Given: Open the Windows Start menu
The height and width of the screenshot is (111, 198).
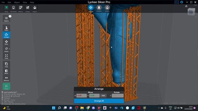Looking at the screenshot, I should pyautogui.click(x=54, y=108).
